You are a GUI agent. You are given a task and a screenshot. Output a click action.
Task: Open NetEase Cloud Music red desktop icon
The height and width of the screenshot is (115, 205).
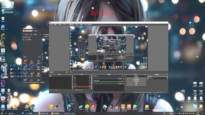pos(93,107)
